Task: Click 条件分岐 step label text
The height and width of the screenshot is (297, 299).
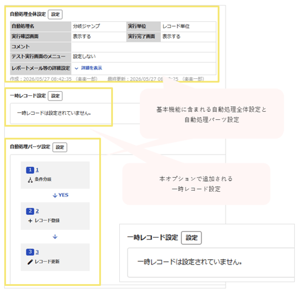Action: pos(43,179)
